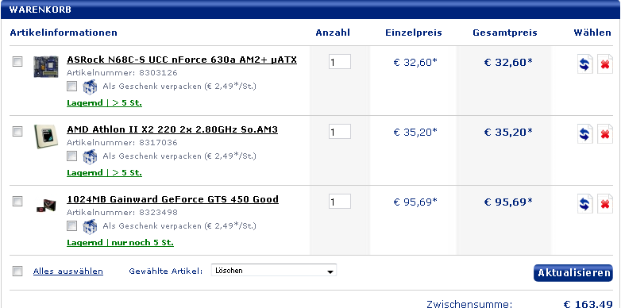
Task: Click gift box icon under ASRock item
Action: click(x=90, y=87)
